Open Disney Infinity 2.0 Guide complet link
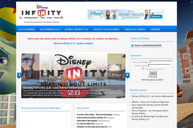Image resolution: width=193 pixels, height=128 pixels. click(73, 44)
